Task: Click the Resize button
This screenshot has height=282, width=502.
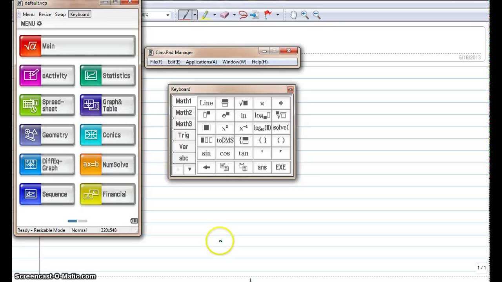Action: tap(45, 14)
